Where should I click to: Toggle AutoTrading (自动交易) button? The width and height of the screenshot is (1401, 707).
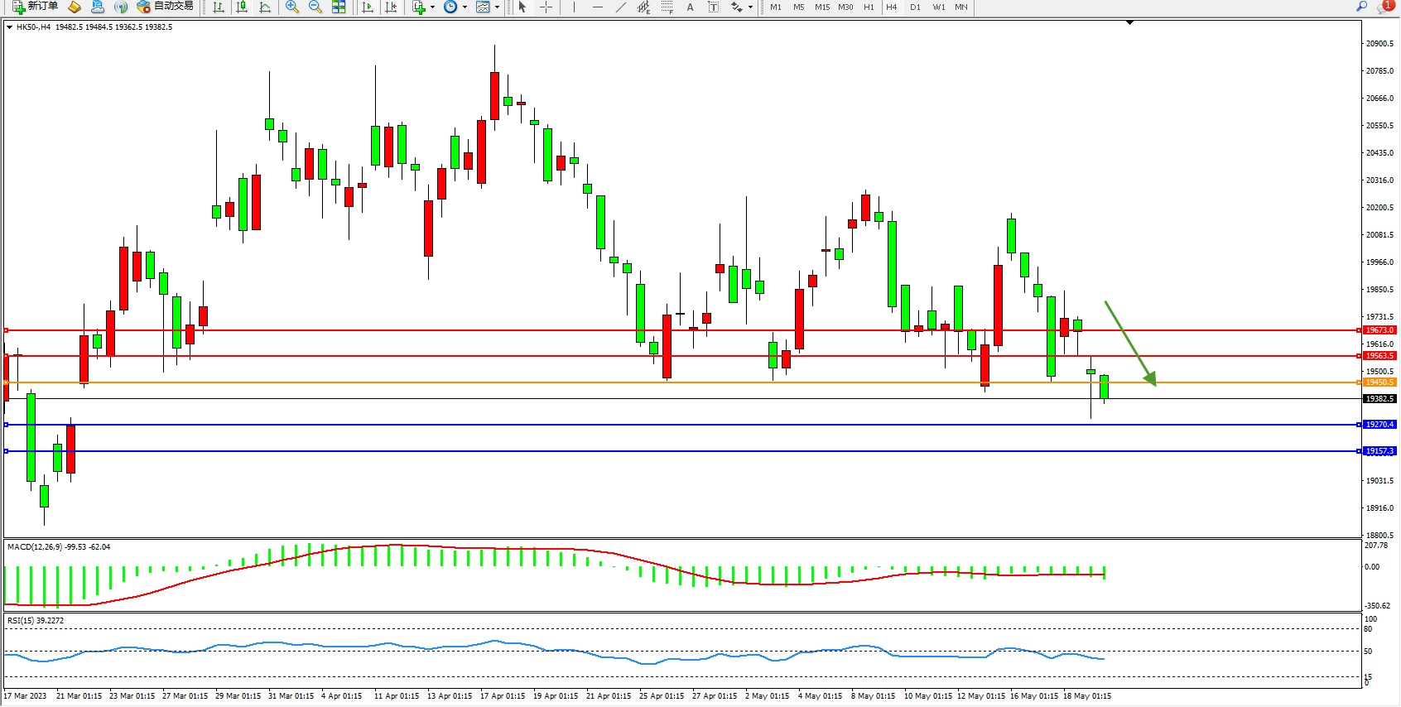(165, 7)
